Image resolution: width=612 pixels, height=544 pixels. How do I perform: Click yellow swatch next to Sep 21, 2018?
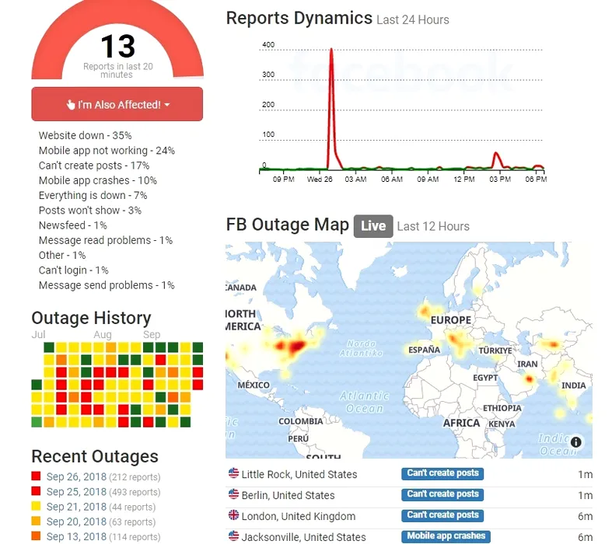[36, 506]
